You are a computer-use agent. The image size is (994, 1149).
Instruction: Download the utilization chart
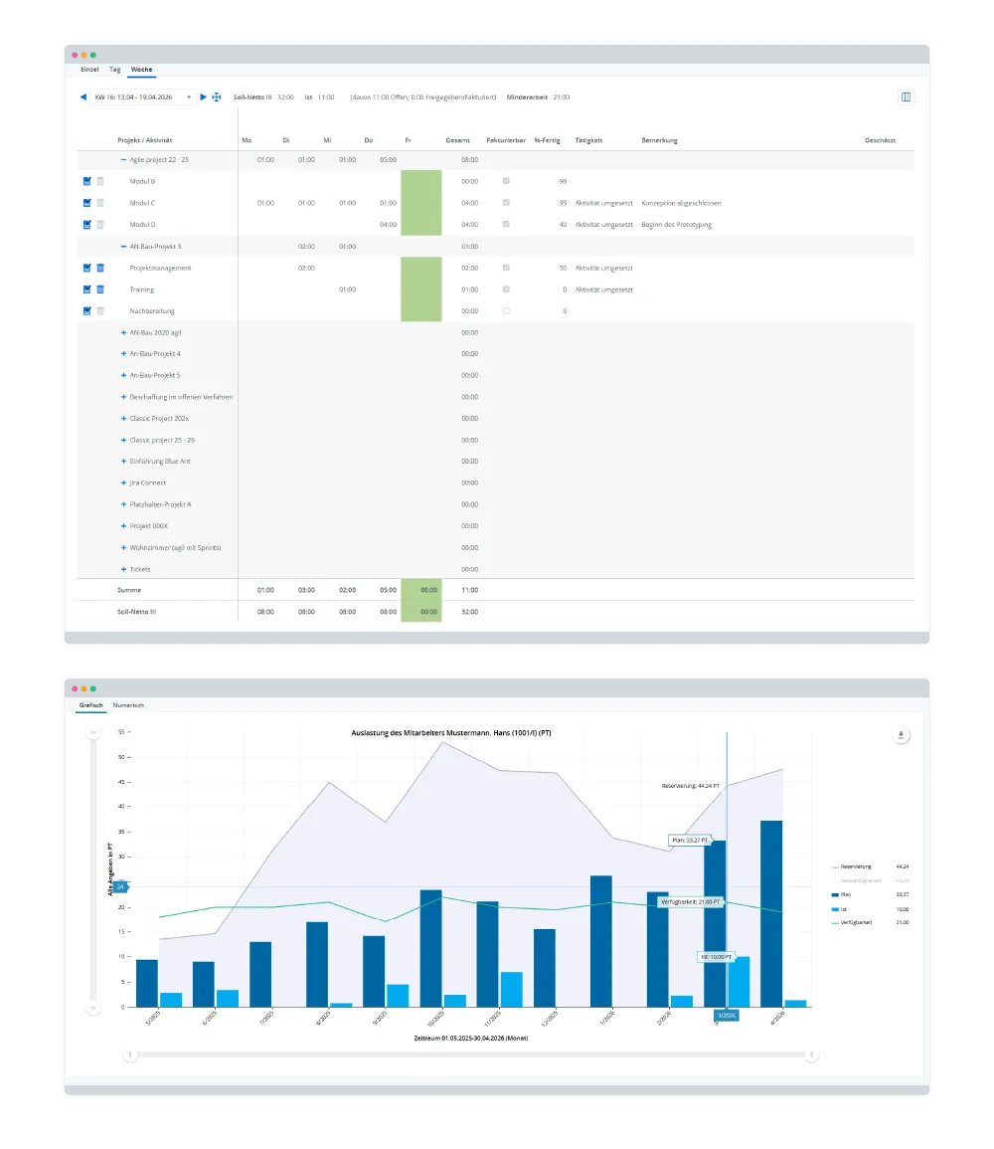(902, 735)
